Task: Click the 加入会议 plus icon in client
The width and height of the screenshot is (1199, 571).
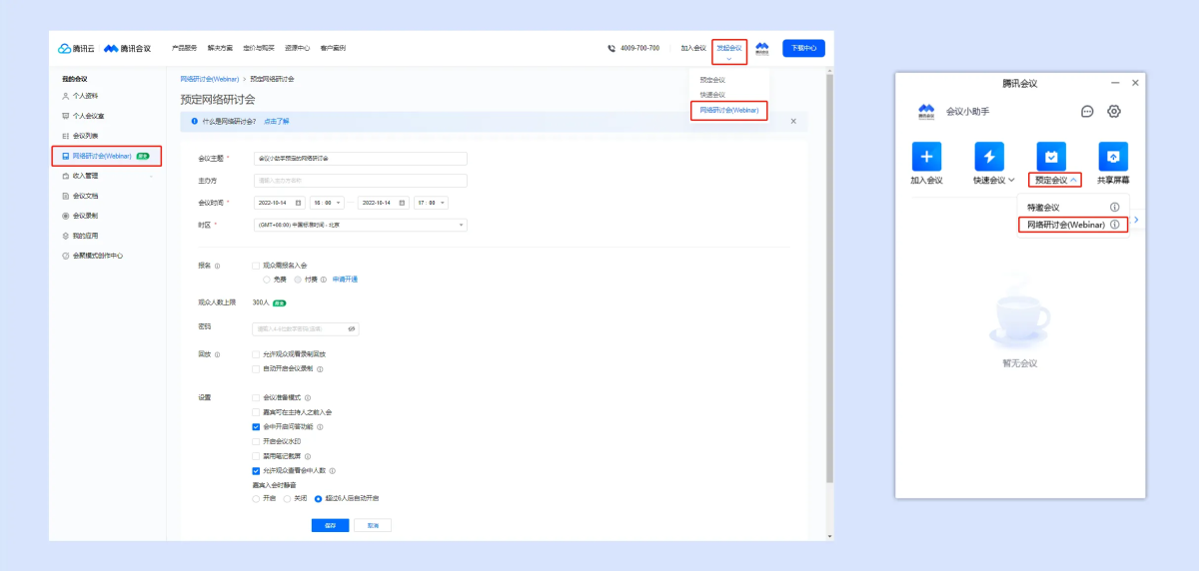Action: coord(926,157)
